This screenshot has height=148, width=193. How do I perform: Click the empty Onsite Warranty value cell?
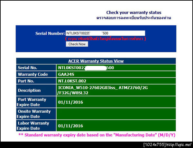pos(116,114)
